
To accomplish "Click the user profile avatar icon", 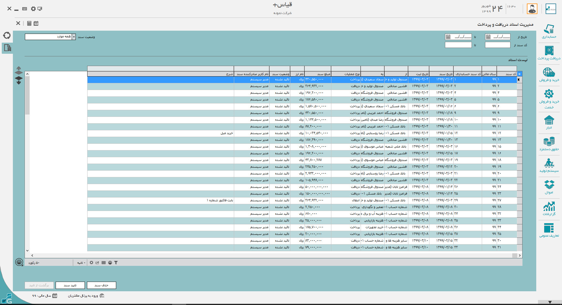I will pos(532,9).
